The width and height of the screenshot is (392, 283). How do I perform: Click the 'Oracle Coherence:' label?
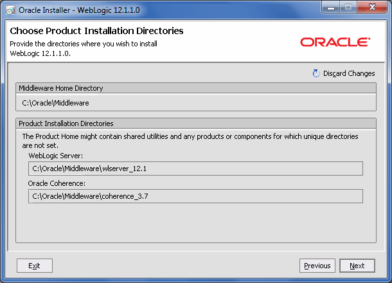click(57, 183)
